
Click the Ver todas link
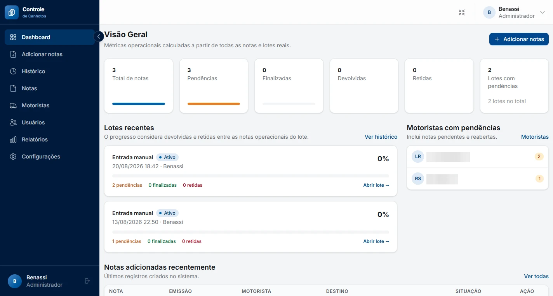click(536, 276)
